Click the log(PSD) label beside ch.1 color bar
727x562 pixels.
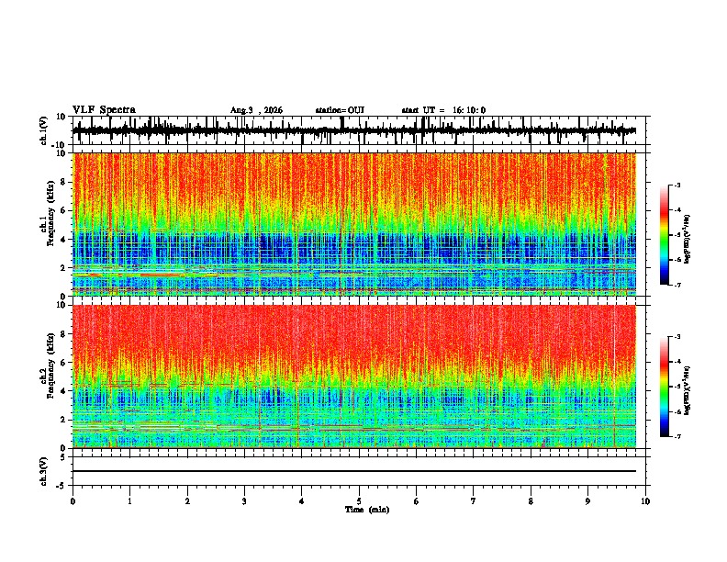point(687,239)
